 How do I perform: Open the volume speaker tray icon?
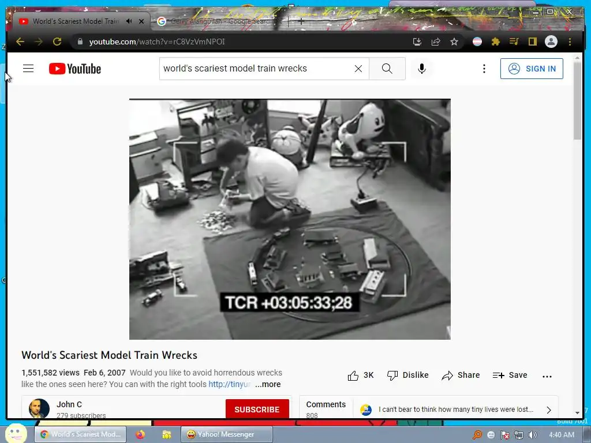click(x=533, y=435)
